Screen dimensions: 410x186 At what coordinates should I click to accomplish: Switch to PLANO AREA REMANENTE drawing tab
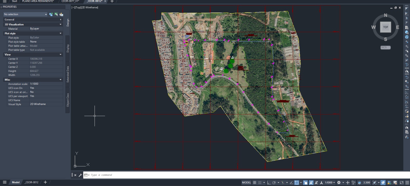38,1
